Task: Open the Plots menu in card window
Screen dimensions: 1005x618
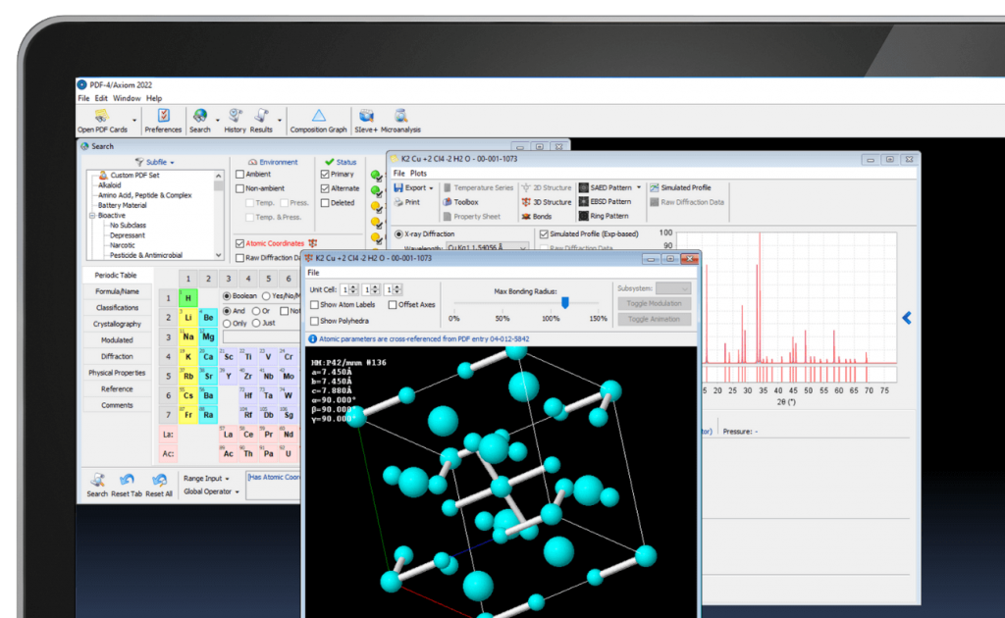Action: 418,174
